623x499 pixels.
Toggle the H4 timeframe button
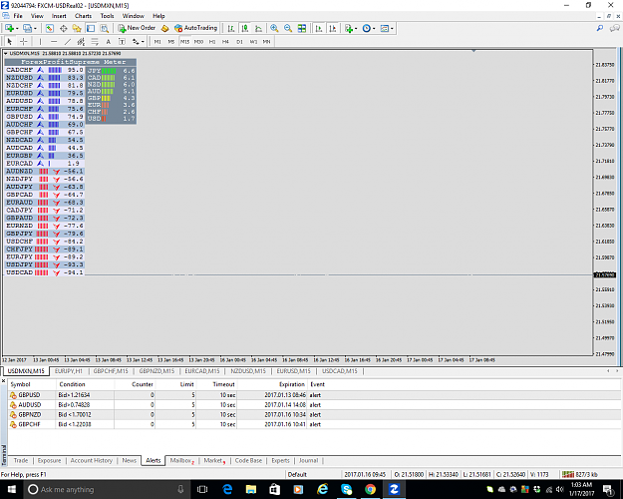point(225,41)
